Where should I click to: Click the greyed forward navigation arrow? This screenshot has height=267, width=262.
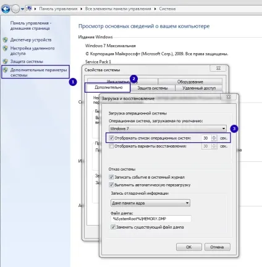[x=15, y=9]
